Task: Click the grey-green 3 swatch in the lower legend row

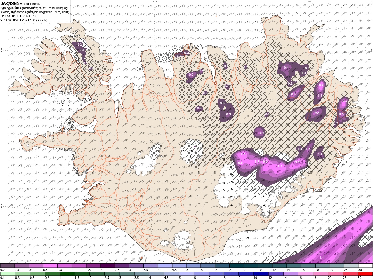Action: 127,274
